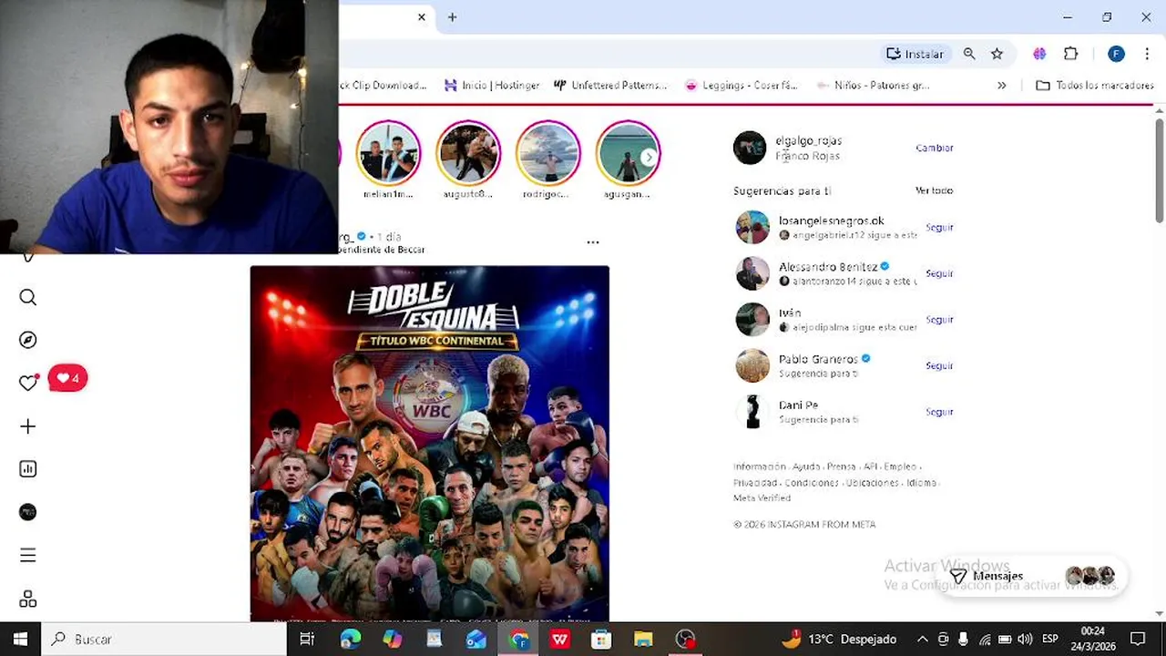1166x656 pixels.
Task: Open losangelesnegros.ok profile name
Action: [x=831, y=220]
